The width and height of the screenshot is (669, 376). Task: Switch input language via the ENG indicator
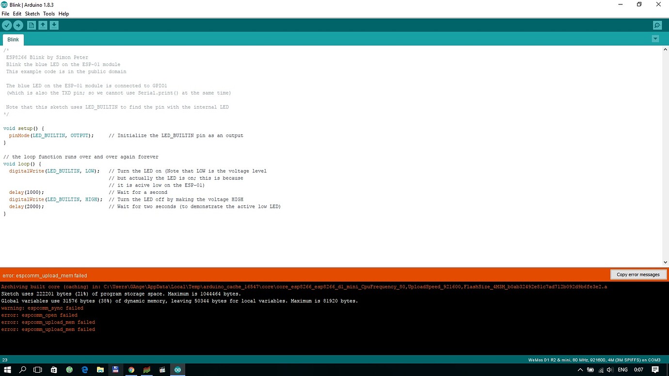tap(622, 369)
